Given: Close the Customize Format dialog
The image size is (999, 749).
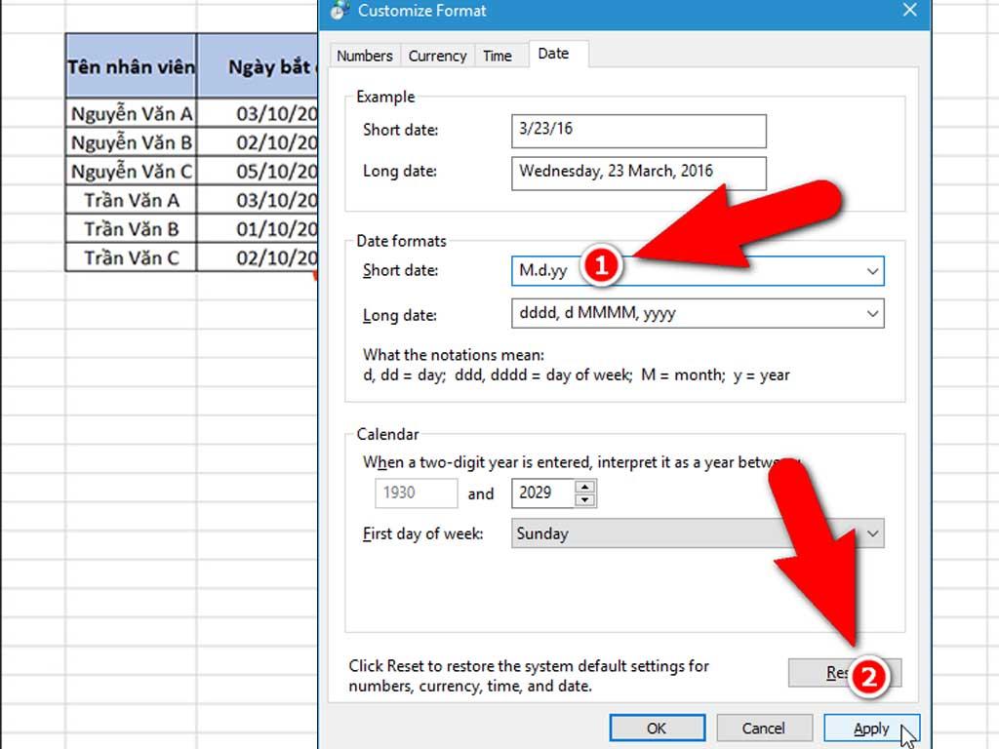Looking at the screenshot, I should coord(909,11).
